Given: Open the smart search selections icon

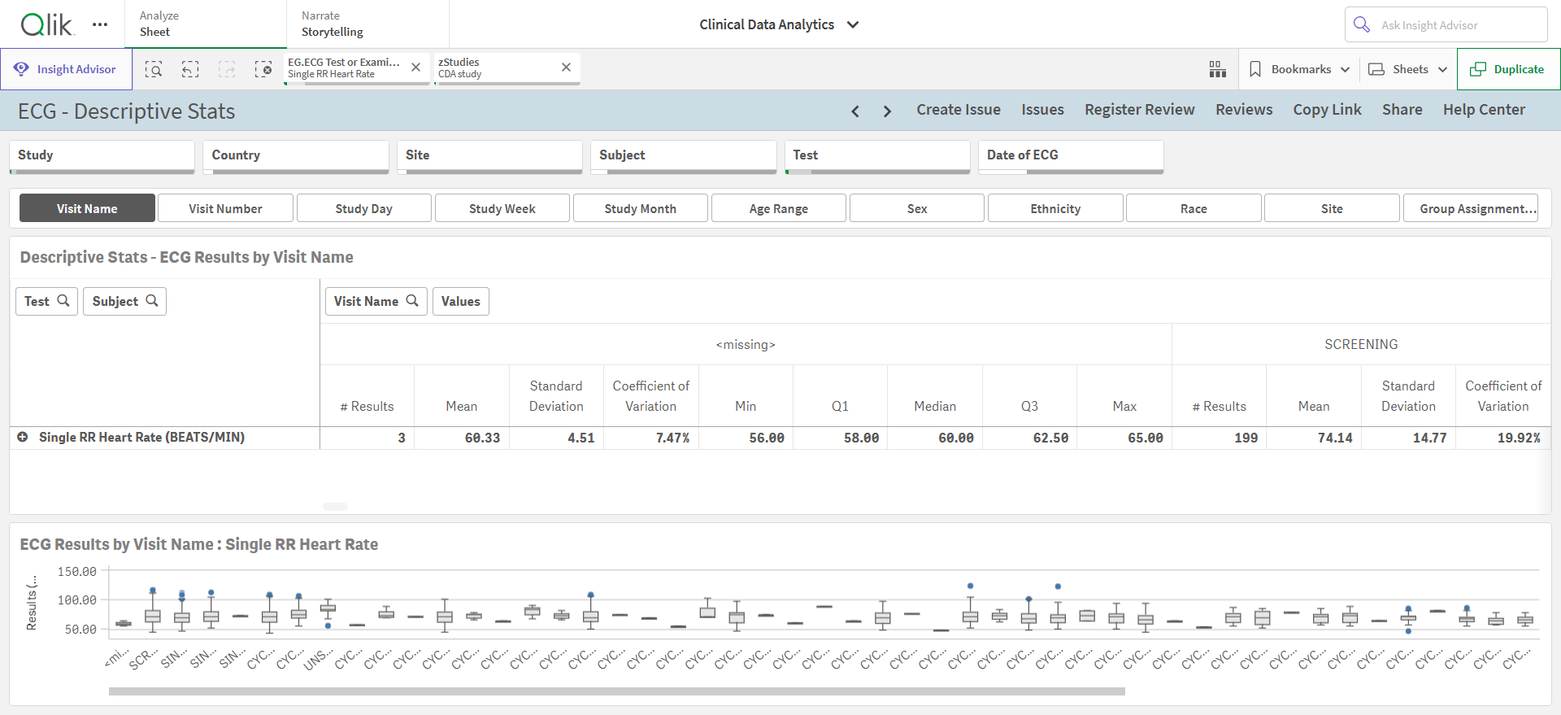Looking at the screenshot, I should click(x=154, y=69).
